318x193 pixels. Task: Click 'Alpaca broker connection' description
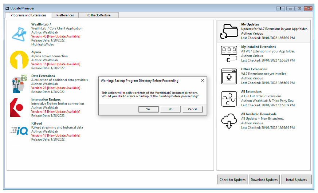[x=50, y=56]
